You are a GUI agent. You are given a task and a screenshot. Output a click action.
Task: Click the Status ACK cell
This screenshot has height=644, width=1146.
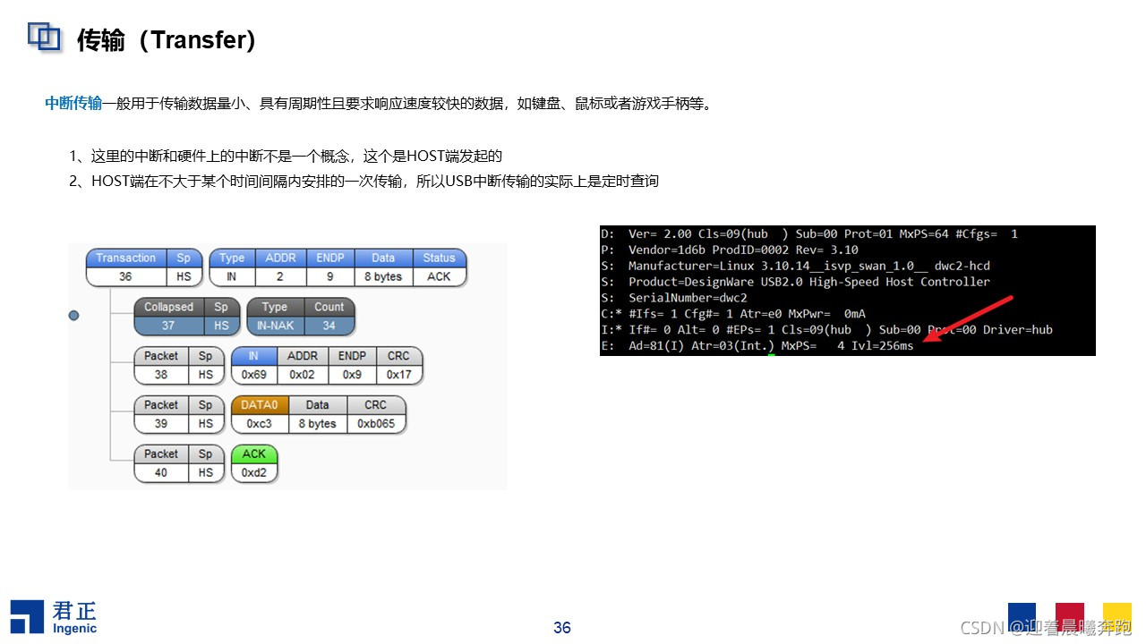point(440,267)
